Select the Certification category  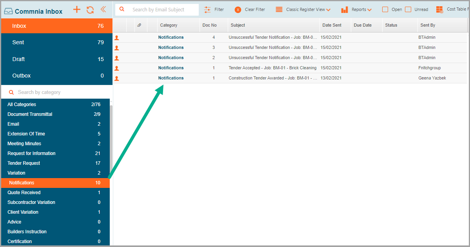(55, 241)
